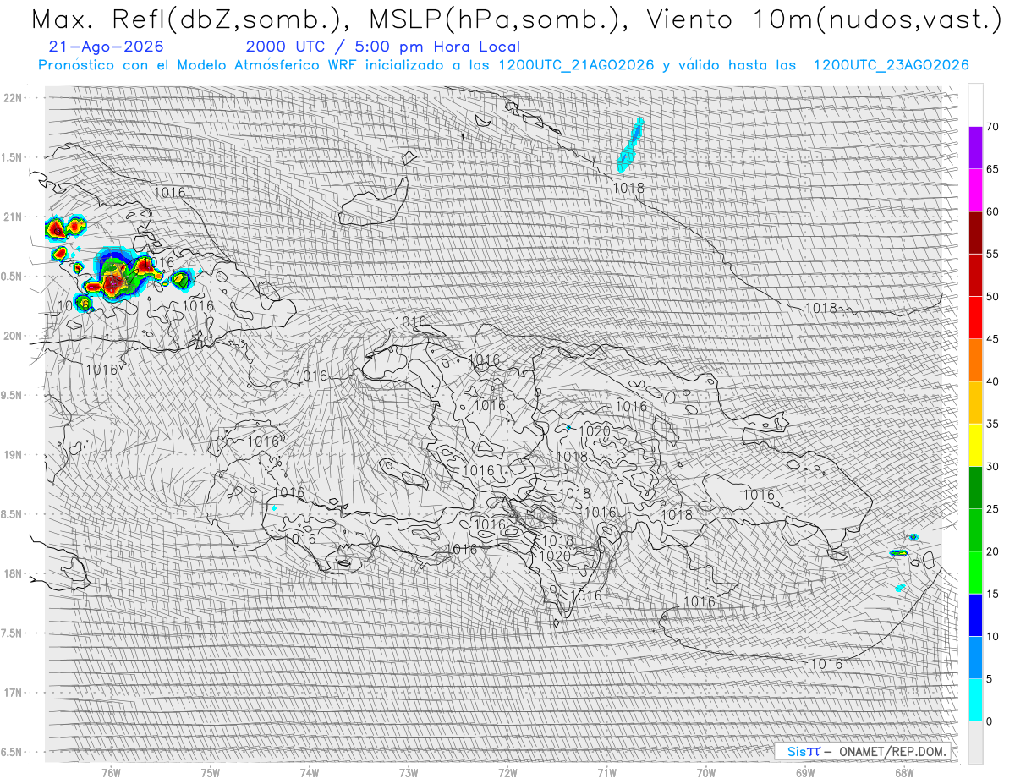1015x784 pixels.
Task: Click the '20' value on the color scale
Action: [992, 551]
